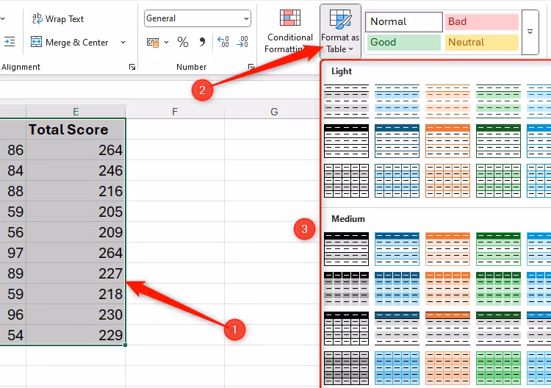Choose blue Light banded table style, first row

397,101
